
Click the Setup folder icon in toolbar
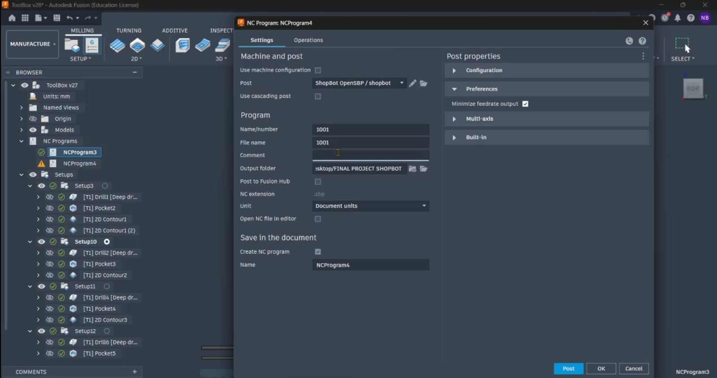click(72, 45)
